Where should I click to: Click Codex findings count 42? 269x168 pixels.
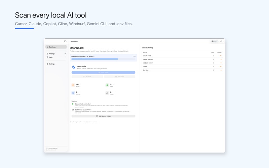click(x=221, y=67)
